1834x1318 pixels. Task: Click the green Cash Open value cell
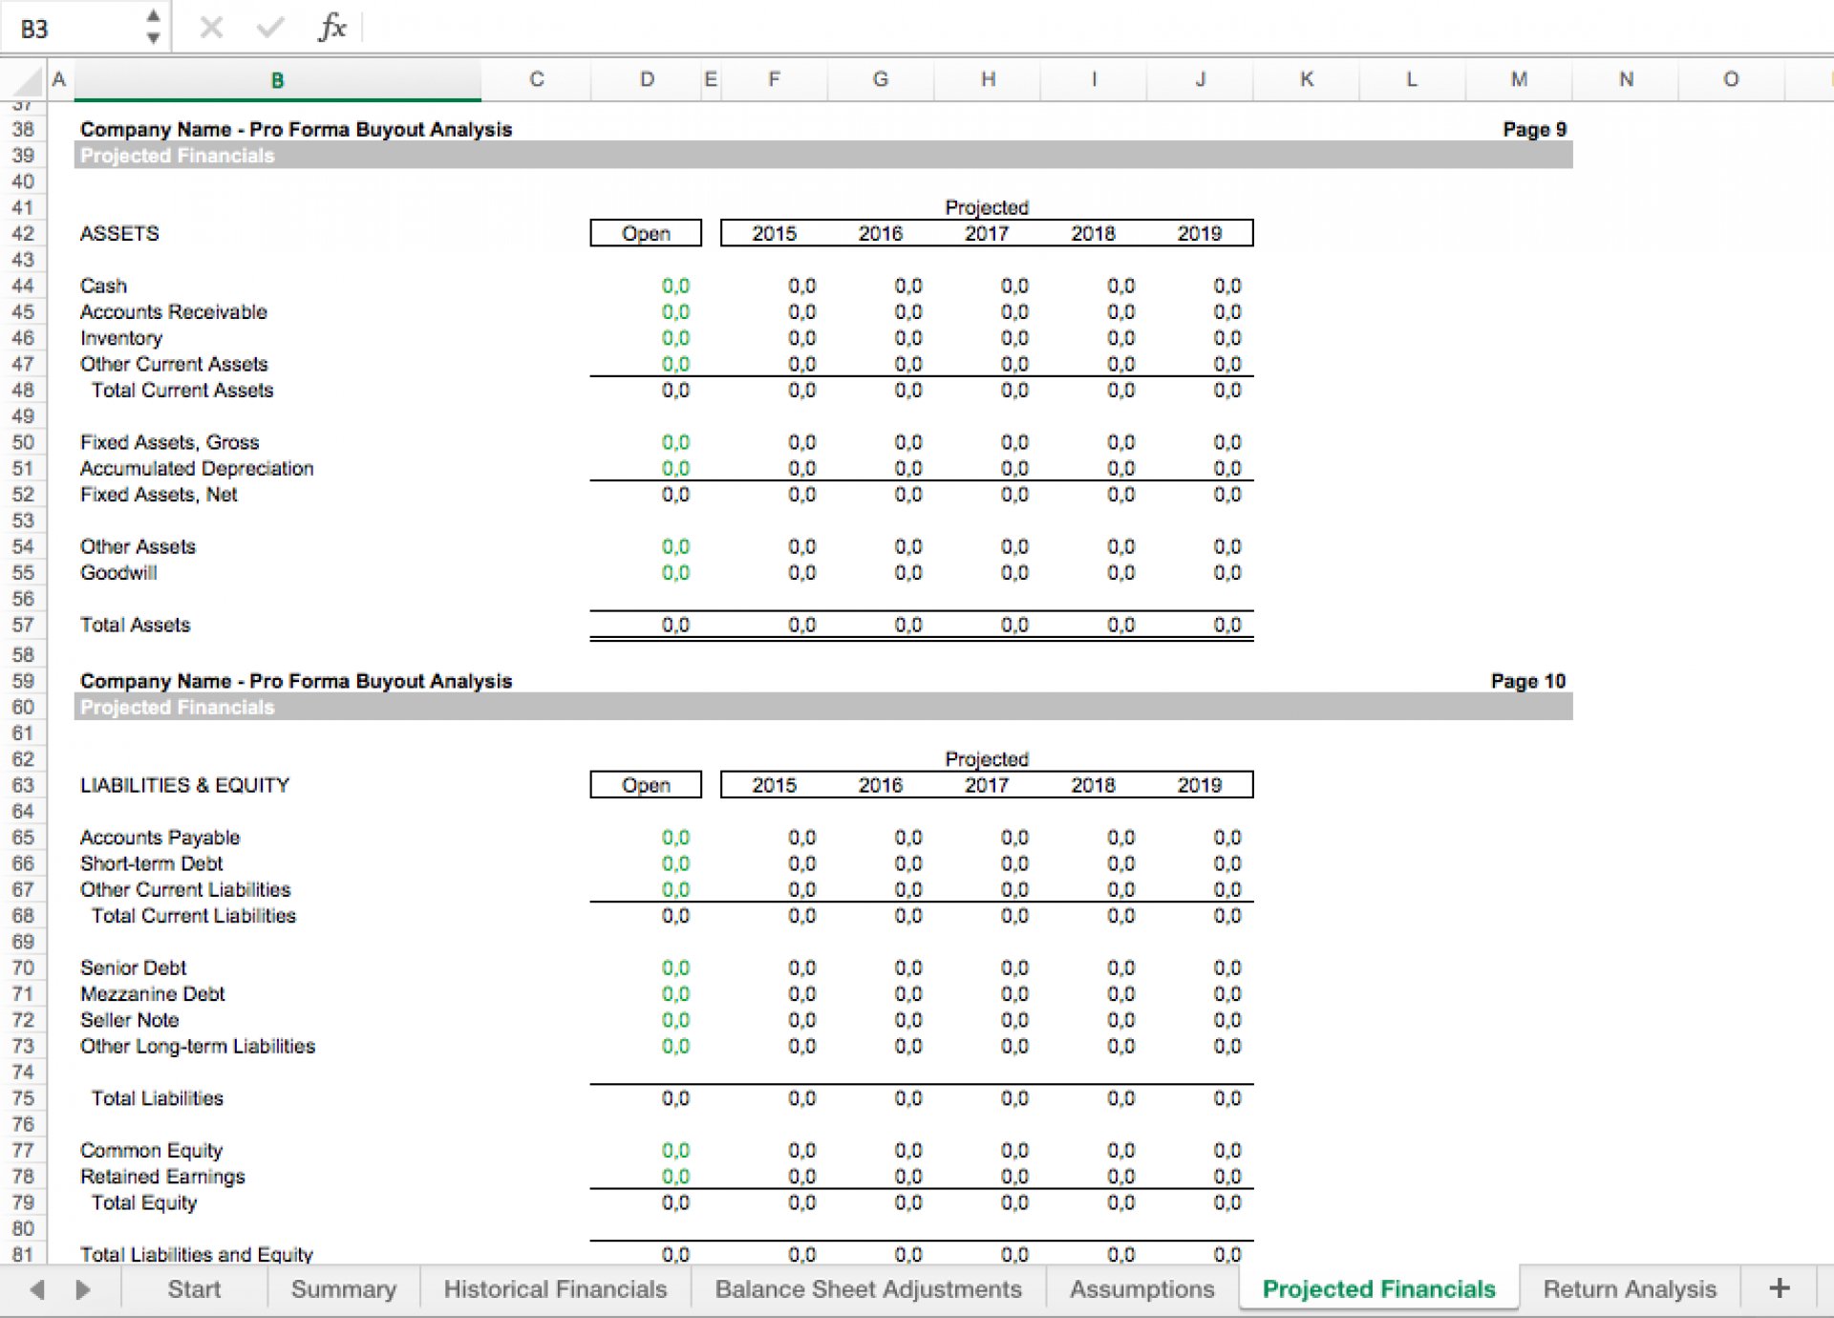675,286
